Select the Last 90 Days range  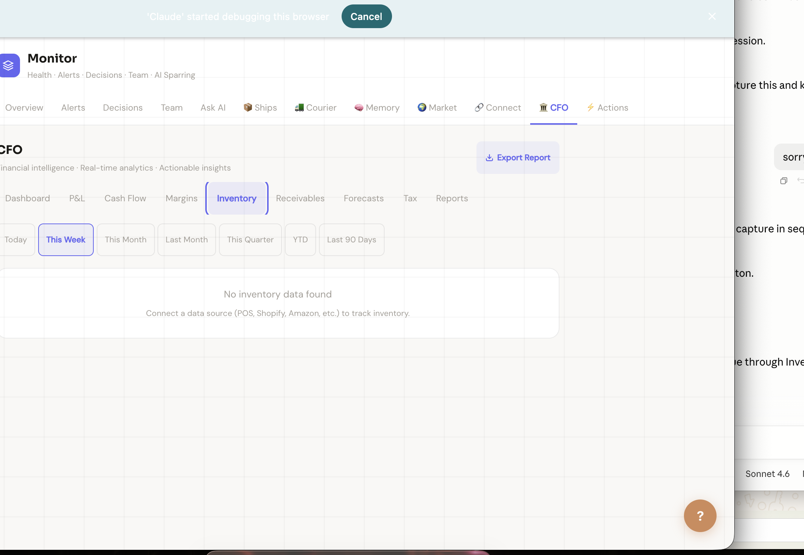352,240
